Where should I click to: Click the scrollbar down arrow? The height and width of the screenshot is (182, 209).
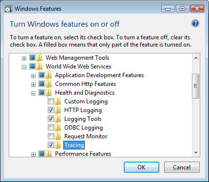click(x=196, y=153)
